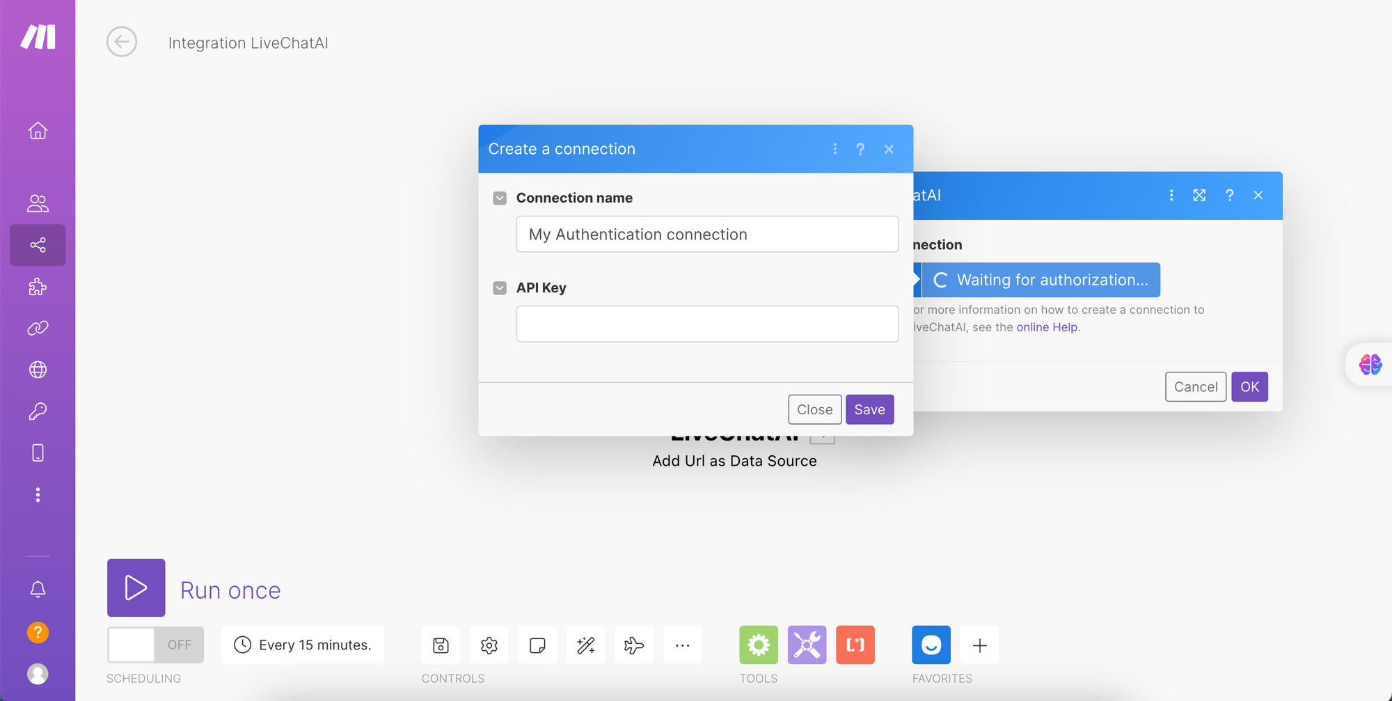Image resolution: width=1392 pixels, height=701 pixels.
Task: Open the Make logo in the sidebar
Action: tap(38, 37)
